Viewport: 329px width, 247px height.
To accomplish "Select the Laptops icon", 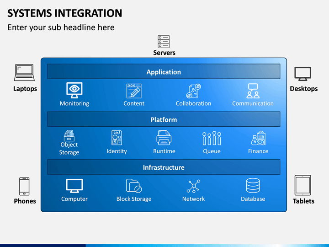I will (x=24, y=73).
